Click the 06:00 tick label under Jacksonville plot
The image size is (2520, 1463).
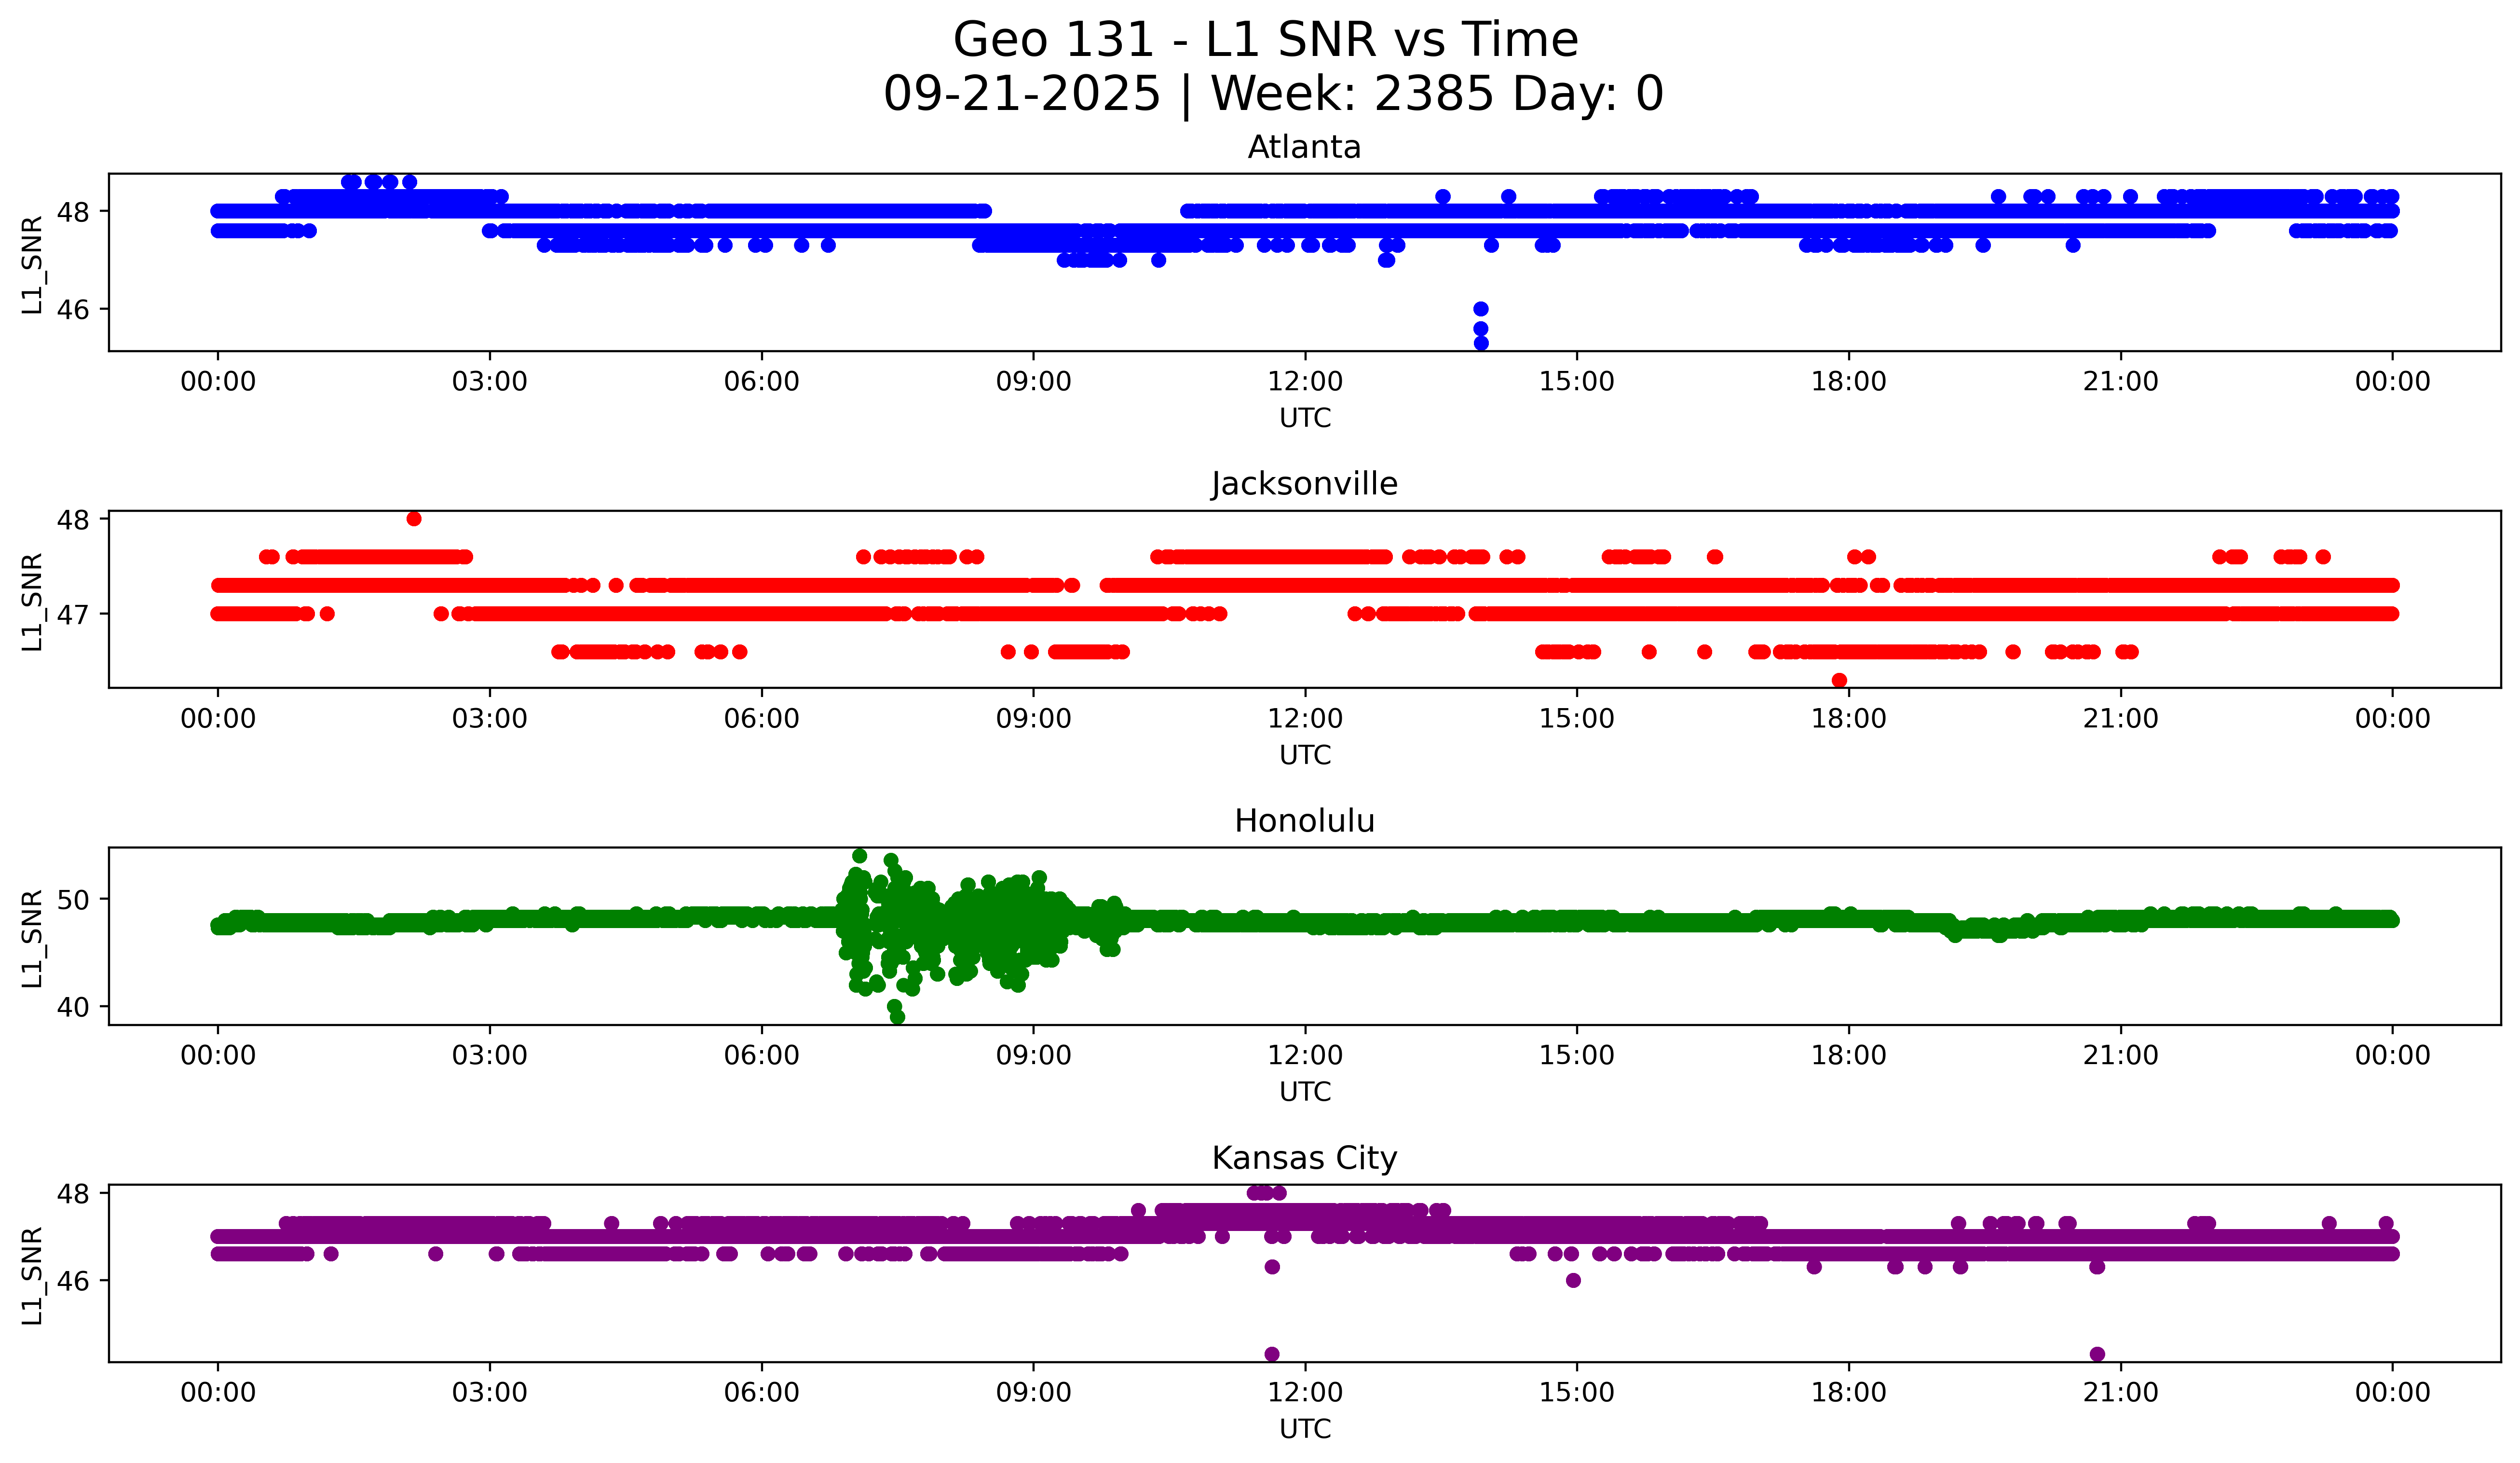(x=761, y=719)
